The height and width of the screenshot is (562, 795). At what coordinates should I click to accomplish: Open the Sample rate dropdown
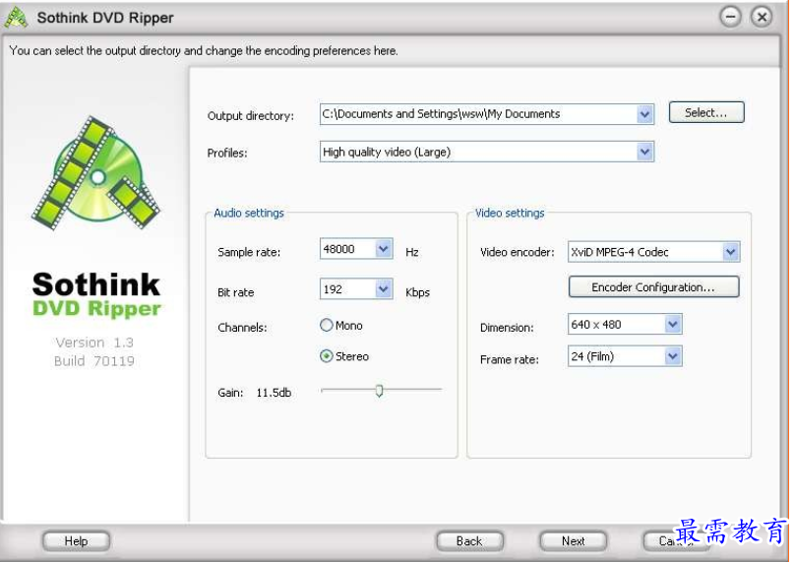click(384, 249)
